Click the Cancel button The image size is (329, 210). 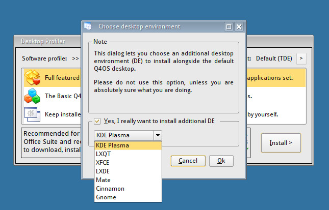coord(188,161)
